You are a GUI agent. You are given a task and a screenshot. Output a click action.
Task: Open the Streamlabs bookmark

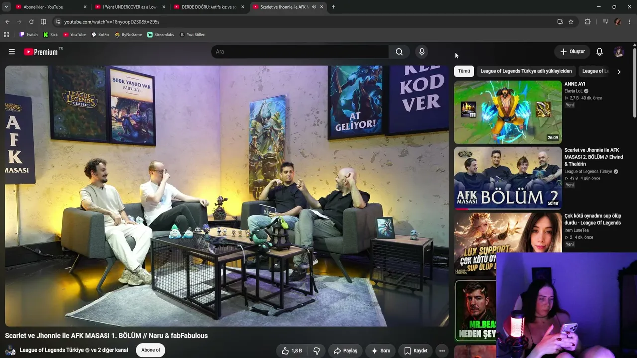161,35
